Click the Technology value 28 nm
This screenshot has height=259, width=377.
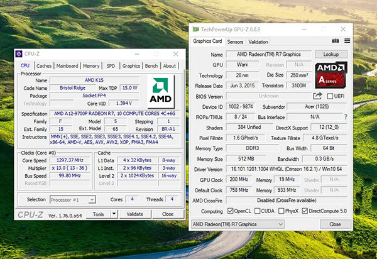243,75
